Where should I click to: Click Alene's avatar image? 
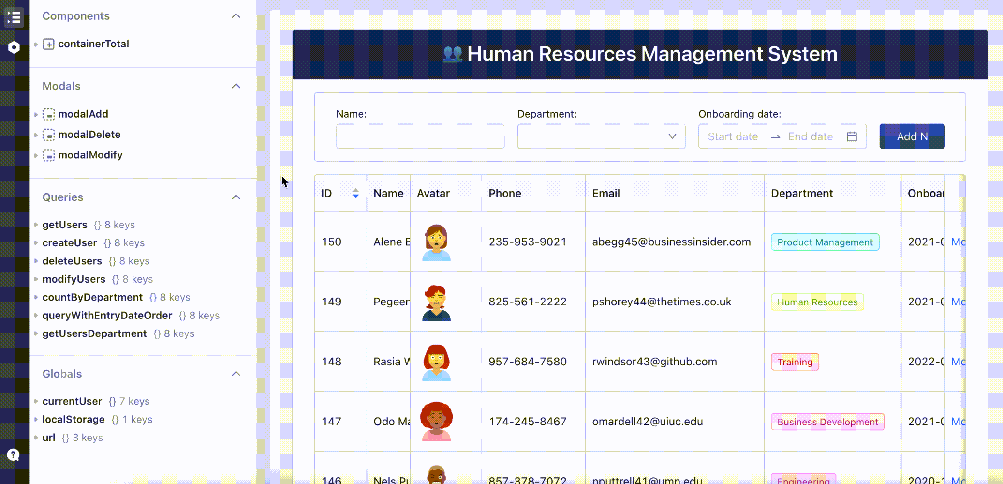coord(436,242)
